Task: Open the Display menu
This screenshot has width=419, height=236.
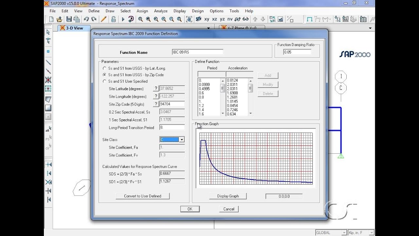Action: [179, 11]
